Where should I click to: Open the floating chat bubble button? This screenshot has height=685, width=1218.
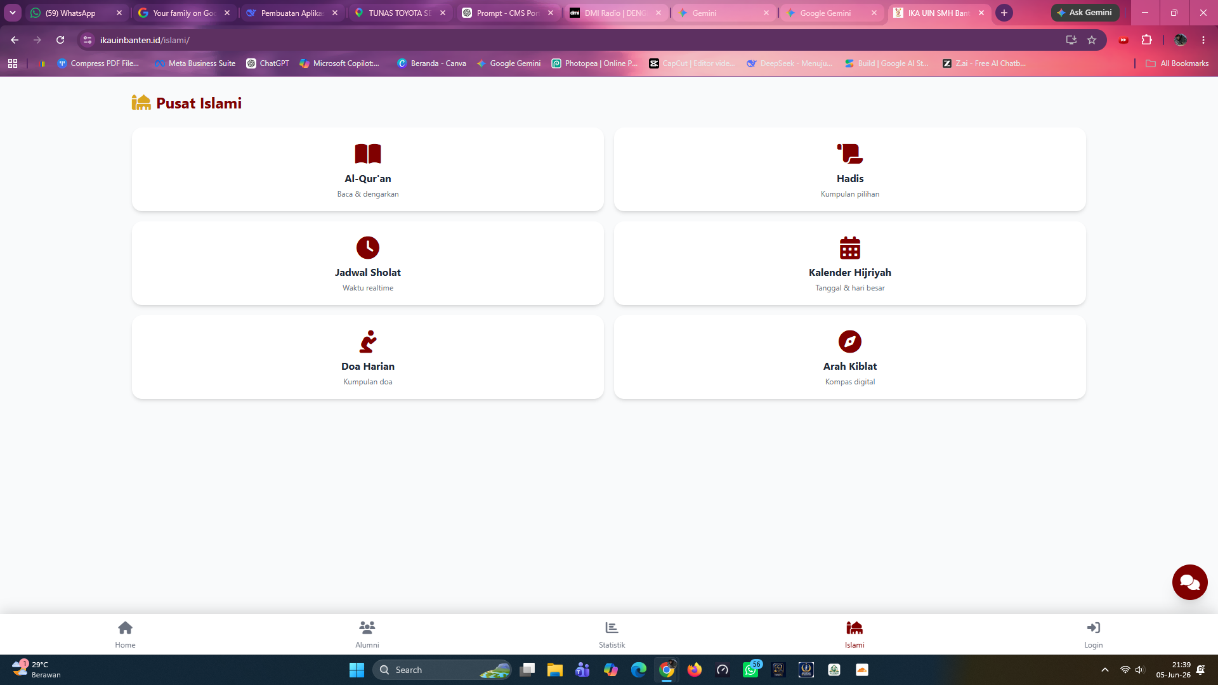point(1189,582)
